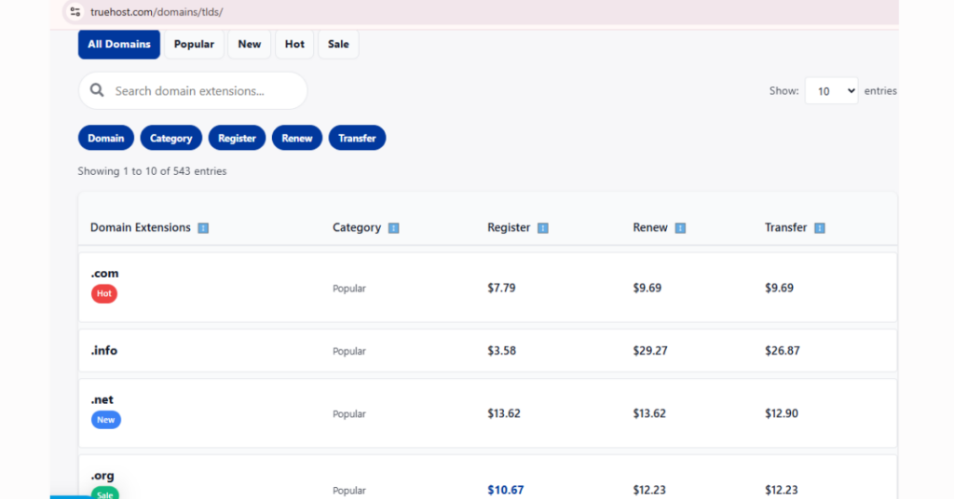The height and width of the screenshot is (499, 954).
Task: Click the Register filter pill button
Action: pos(237,138)
